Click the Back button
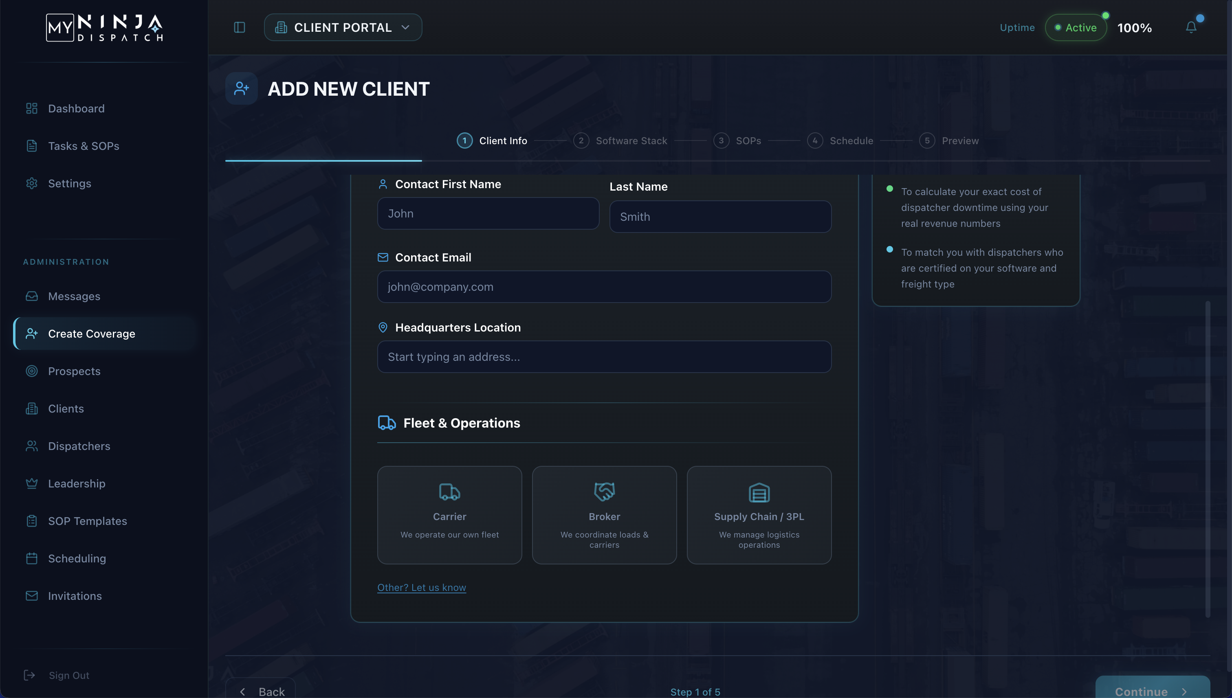 tap(261, 690)
